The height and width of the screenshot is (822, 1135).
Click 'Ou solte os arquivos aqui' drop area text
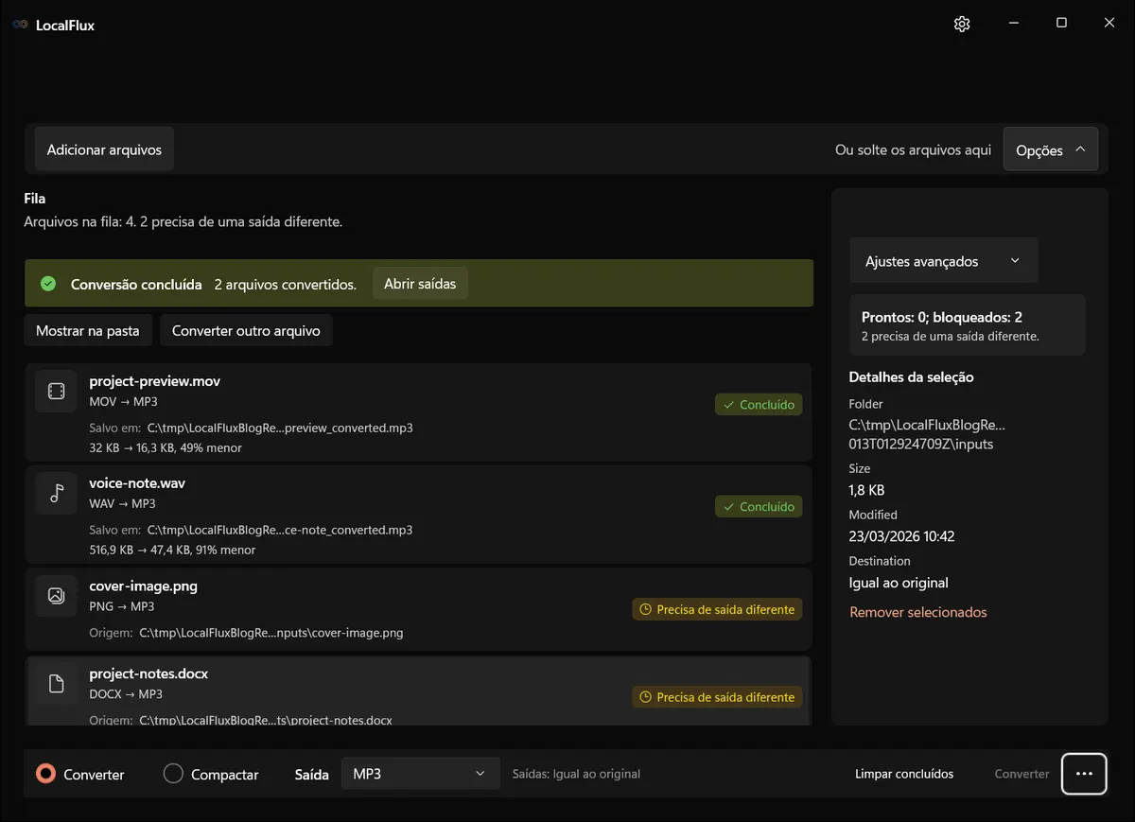913,149
